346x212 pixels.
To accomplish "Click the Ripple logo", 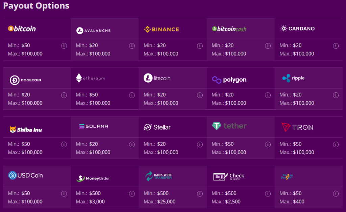I will 293,78.
